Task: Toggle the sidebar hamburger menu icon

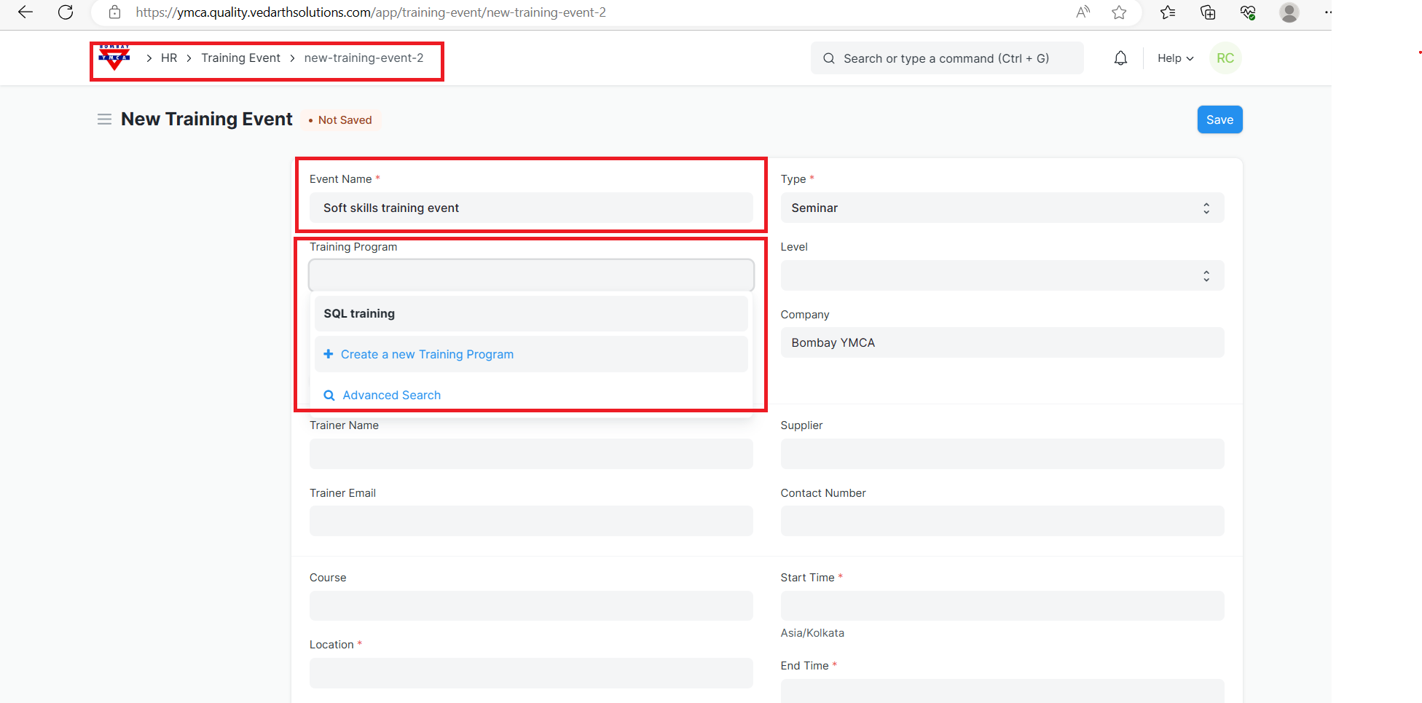Action: [104, 119]
